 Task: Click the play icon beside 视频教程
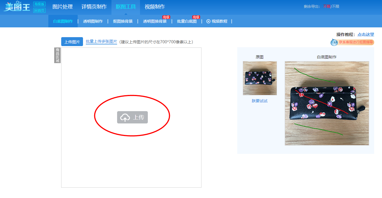coord(208,21)
